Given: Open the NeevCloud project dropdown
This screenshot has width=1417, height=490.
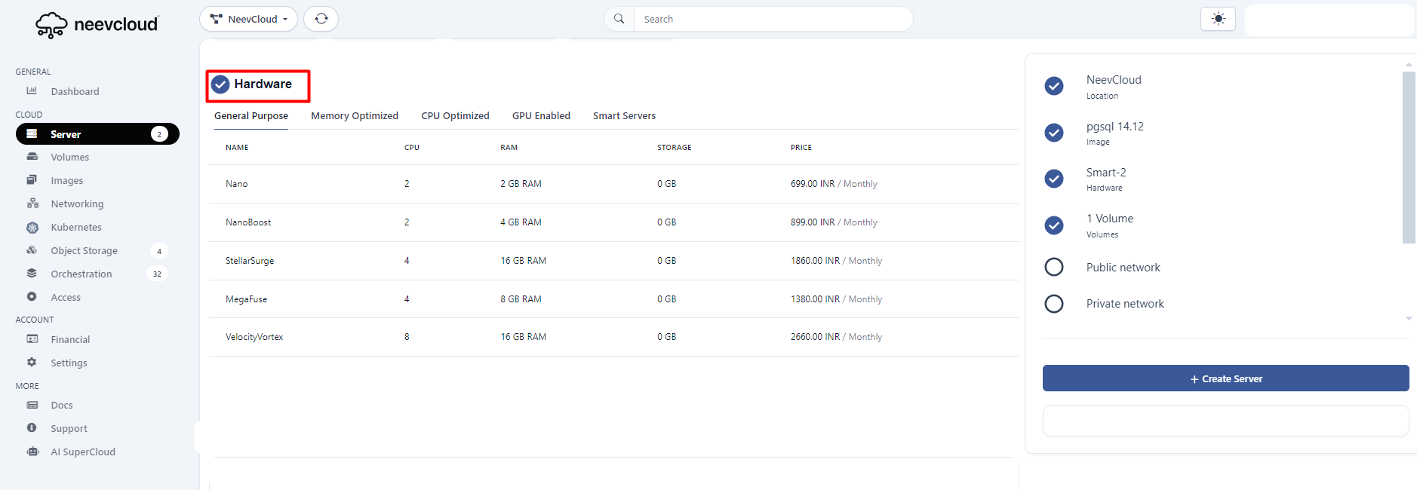Looking at the screenshot, I should [x=248, y=19].
